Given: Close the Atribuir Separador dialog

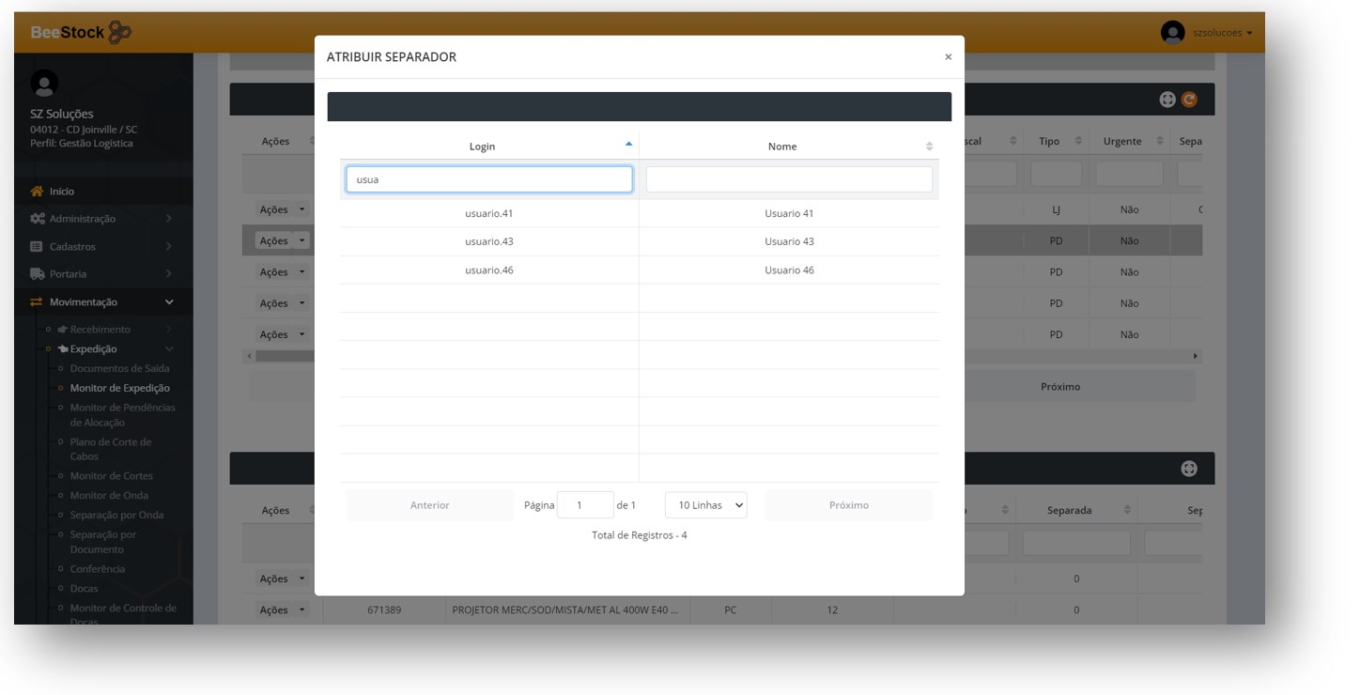Looking at the screenshot, I should point(948,57).
